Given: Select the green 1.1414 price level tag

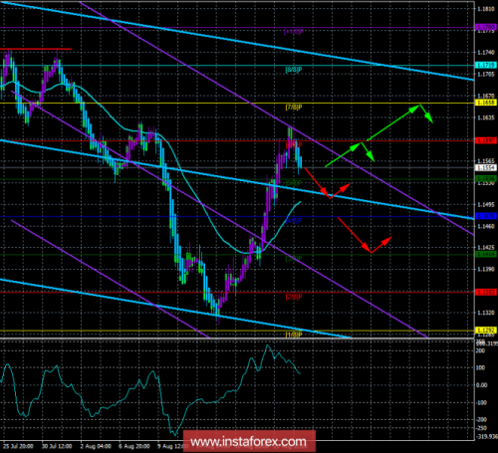Looking at the screenshot, I should (486, 254).
